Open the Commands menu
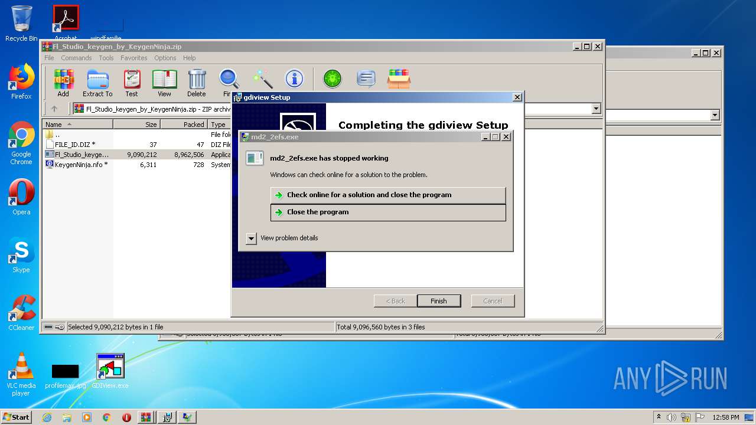Screen dimensions: 756x425 (76, 58)
